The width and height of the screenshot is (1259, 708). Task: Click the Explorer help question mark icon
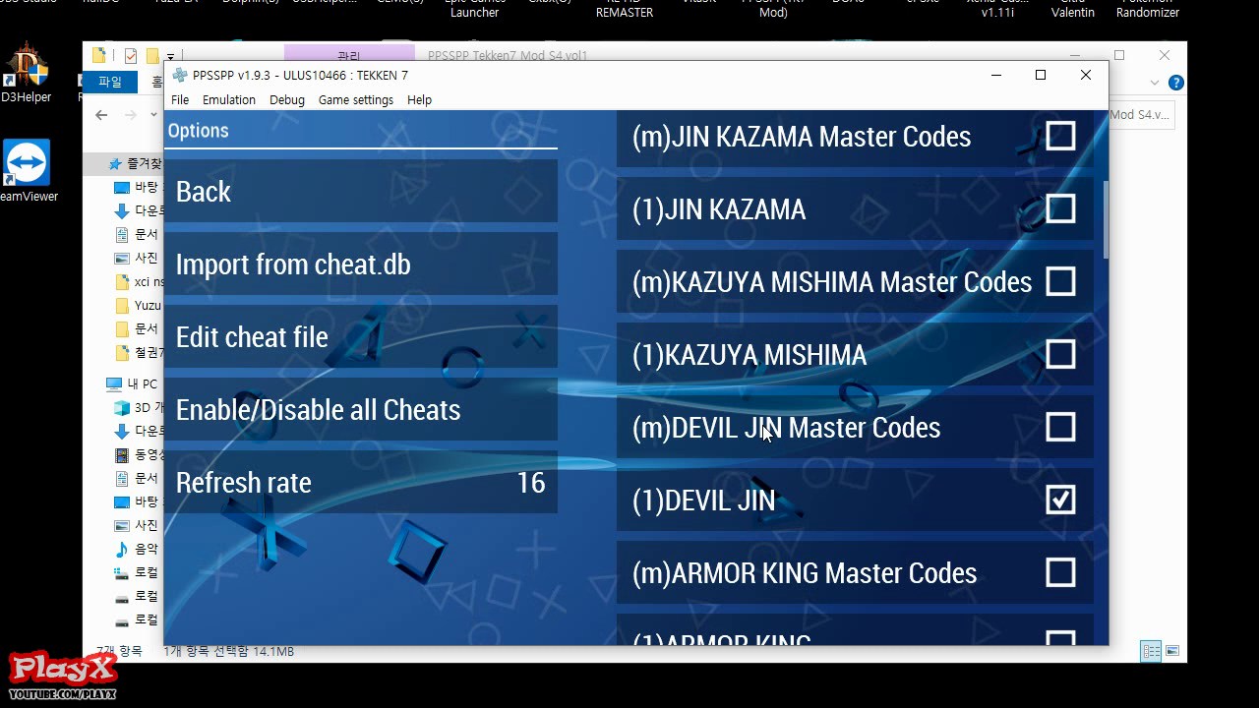click(1175, 83)
